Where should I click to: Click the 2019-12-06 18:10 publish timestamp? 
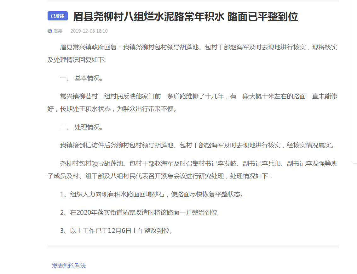tap(89, 31)
